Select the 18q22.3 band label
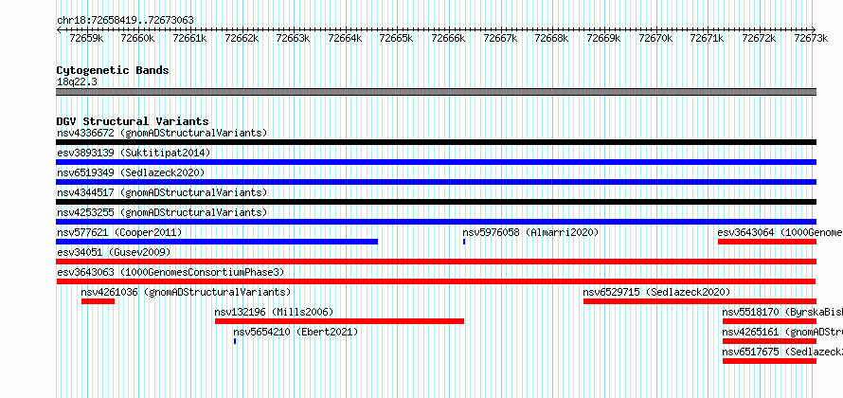The width and height of the screenshot is (843, 398). click(77, 82)
